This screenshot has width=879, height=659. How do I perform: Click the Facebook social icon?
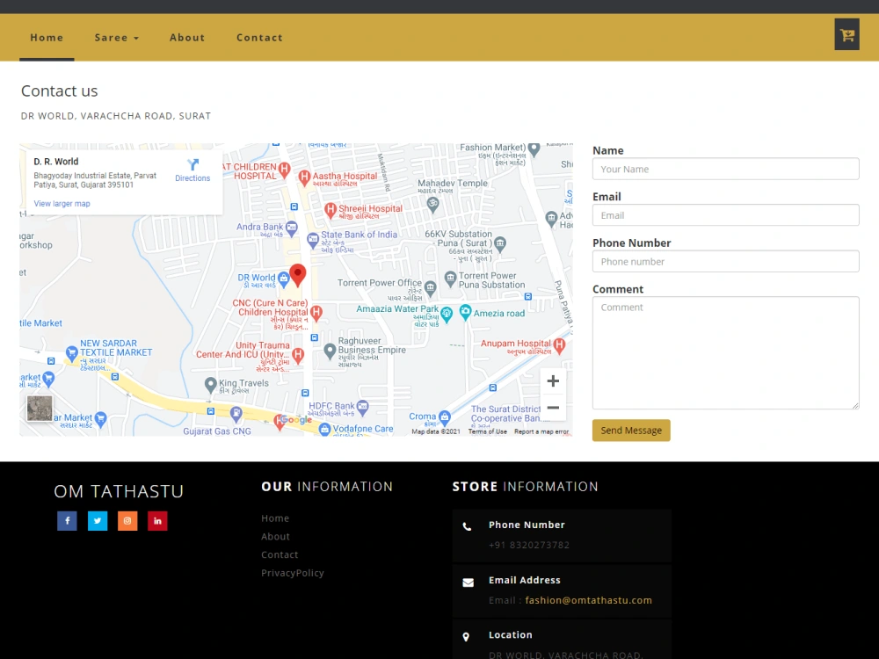[x=68, y=520]
